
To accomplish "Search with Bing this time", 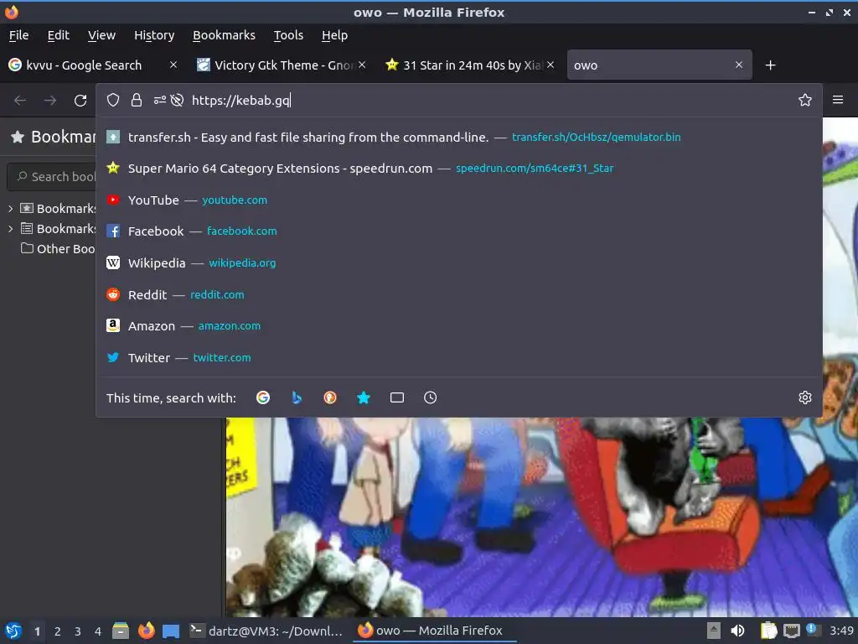I will tap(297, 397).
